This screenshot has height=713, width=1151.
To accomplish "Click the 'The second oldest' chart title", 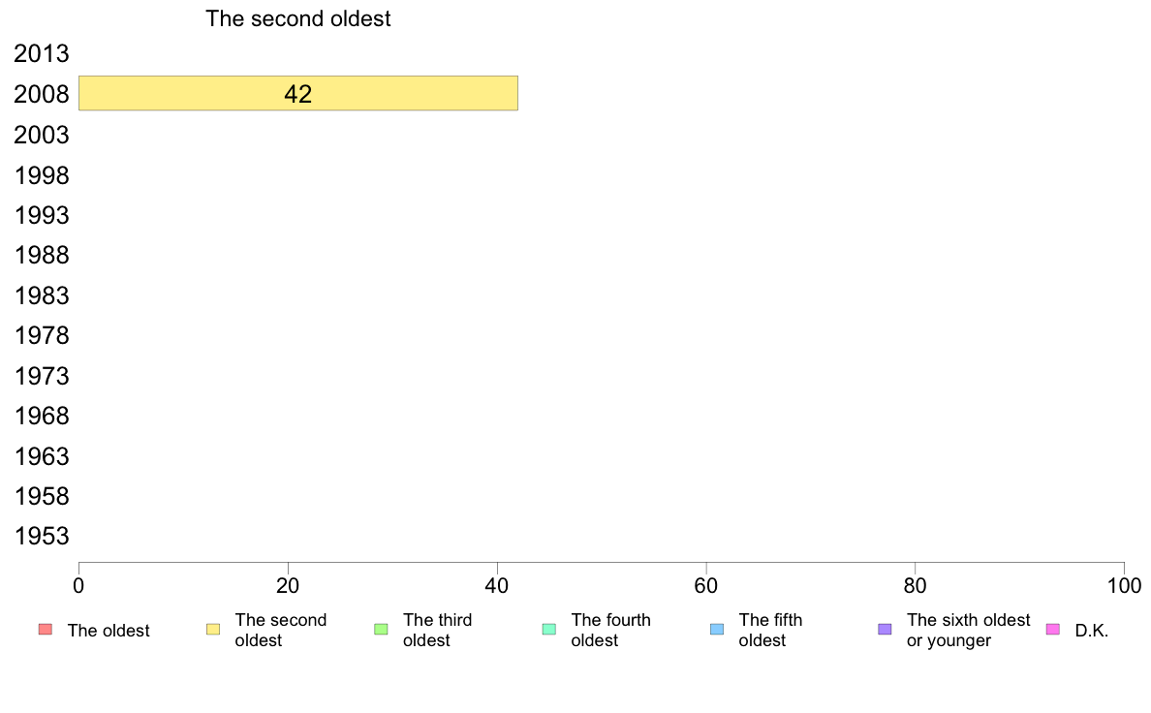I will [298, 18].
